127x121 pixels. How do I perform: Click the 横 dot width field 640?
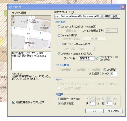93,99
